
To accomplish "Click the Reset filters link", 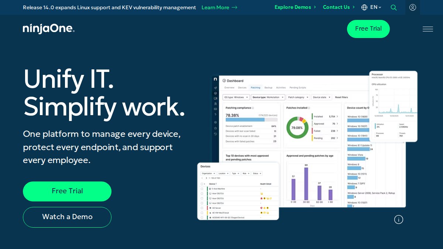I will pyautogui.click(x=341, y=97).
